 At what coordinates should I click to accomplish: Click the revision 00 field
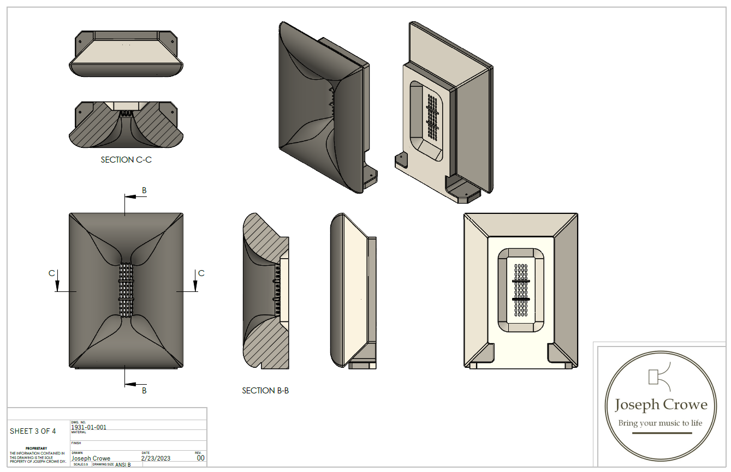[x=200, y=458]
